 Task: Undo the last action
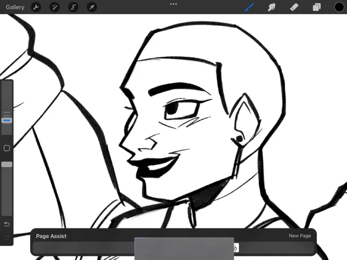(7, 224)
